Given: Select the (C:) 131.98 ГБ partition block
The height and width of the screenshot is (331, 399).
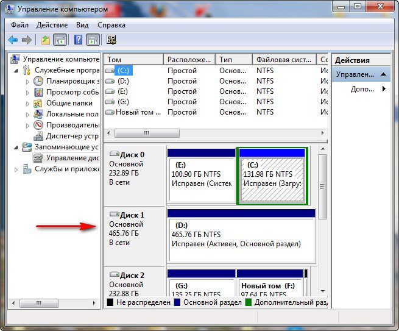Looking at the screenshot, I should [x=272, y=176].
